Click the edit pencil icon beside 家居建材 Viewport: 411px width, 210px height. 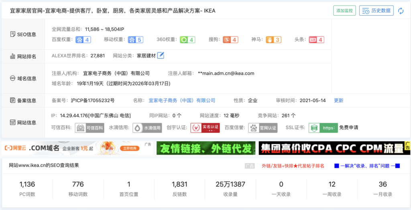[x=161, y=55]
